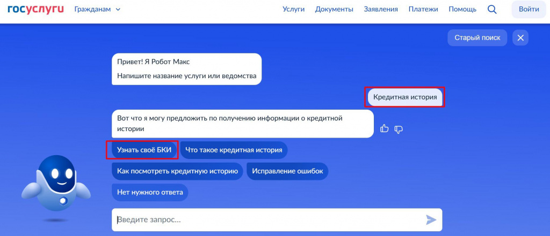Like the robot's answer with thumbs up
Screen dimensions: 550x236
[385, 128]
